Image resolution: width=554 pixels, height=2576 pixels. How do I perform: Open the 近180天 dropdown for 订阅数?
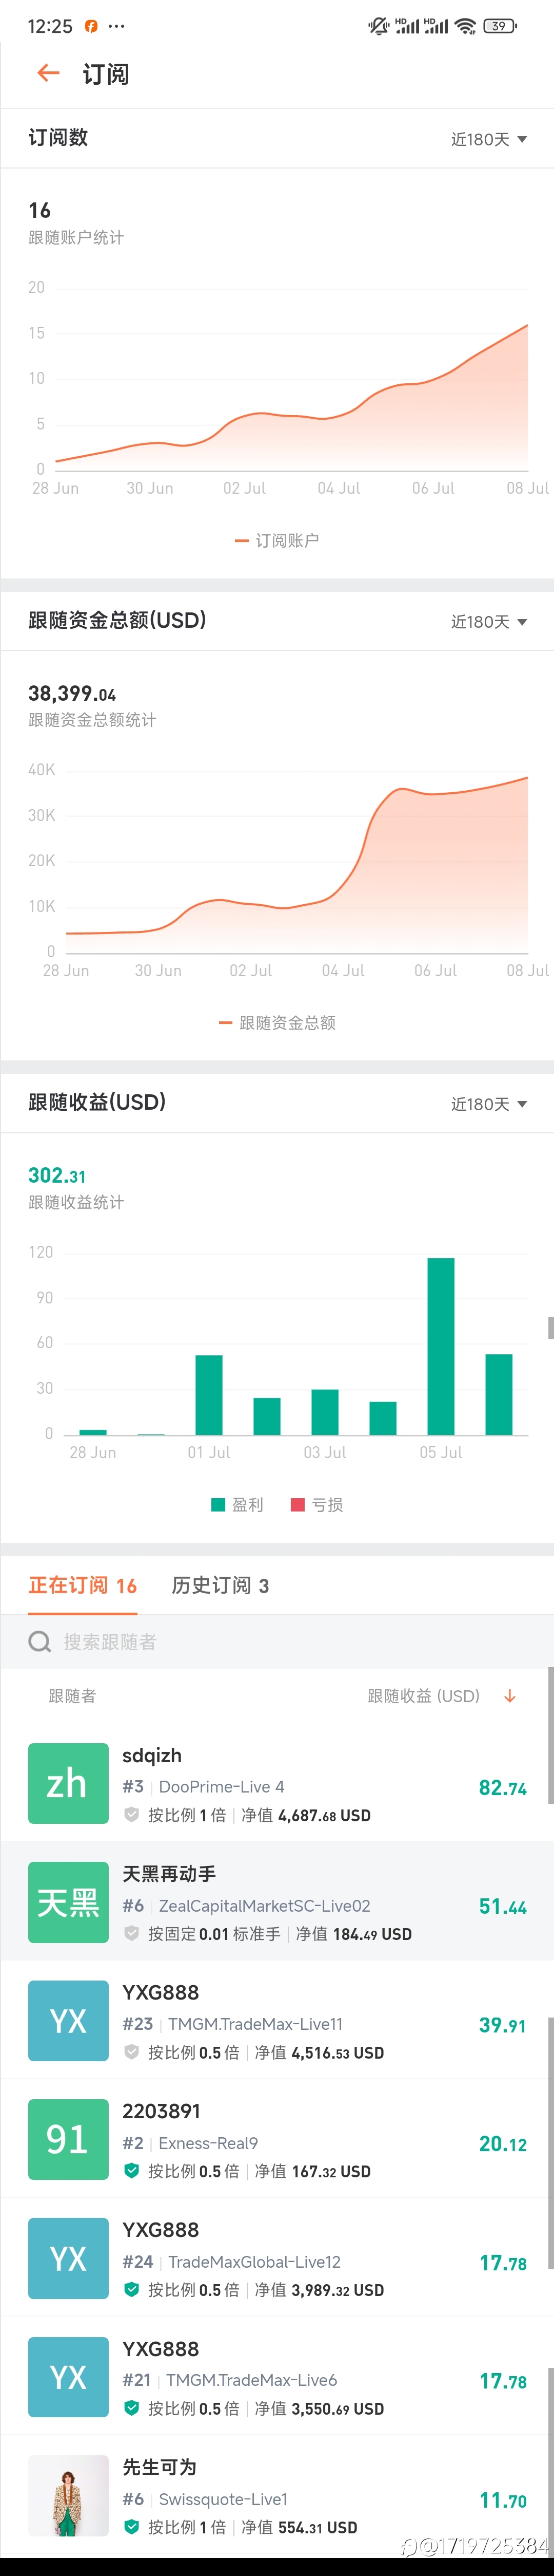click(488, 139)
